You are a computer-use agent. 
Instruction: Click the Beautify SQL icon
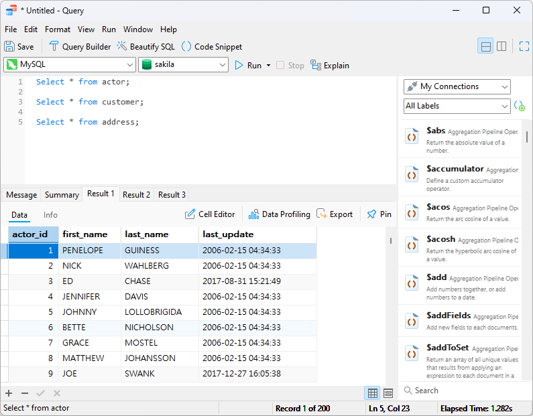coord(122,47)
